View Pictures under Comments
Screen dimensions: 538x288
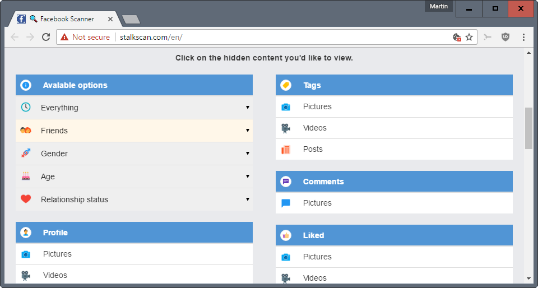(x=394, y=203)
